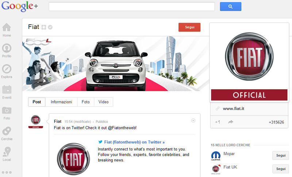Open the Fiat UK page name

(x=230, y=167)
